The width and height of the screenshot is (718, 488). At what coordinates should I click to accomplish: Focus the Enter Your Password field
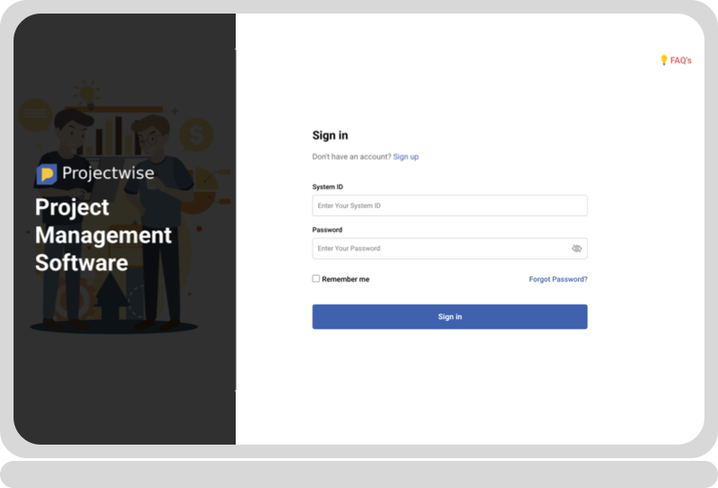(x=450, y=249)
